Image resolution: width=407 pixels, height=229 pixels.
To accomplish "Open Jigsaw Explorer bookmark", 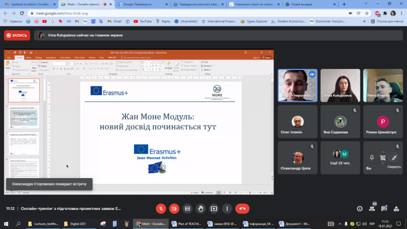I will click(254, 21).
